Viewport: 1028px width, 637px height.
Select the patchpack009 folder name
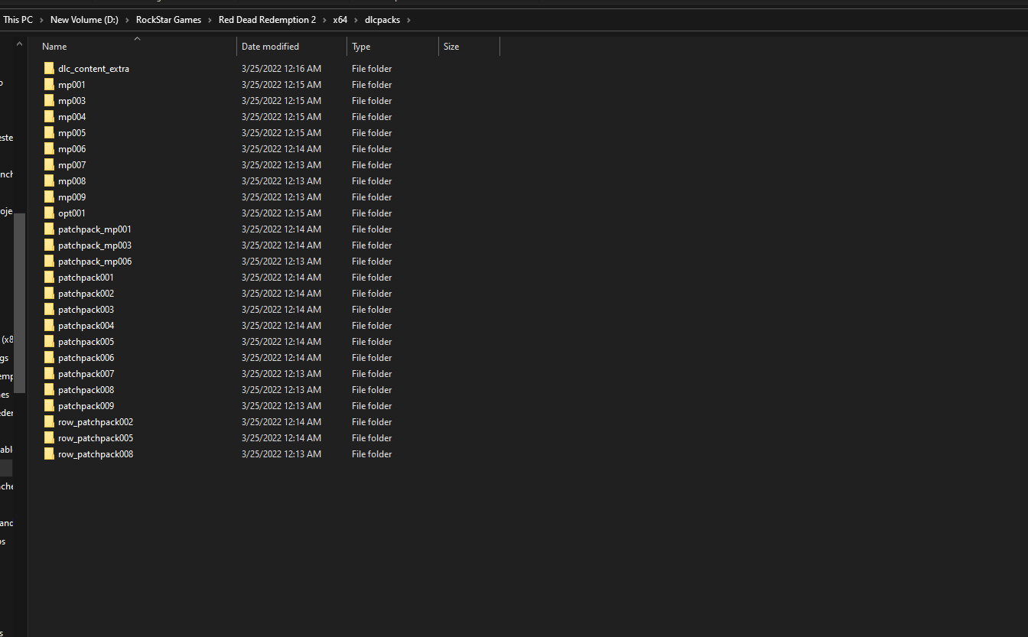point(86,406)
